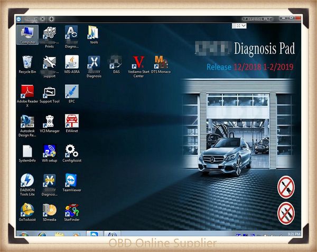Expand the remote toolbar chevron
The width and height of the screenshot is (317, 252).
[244, 26]
